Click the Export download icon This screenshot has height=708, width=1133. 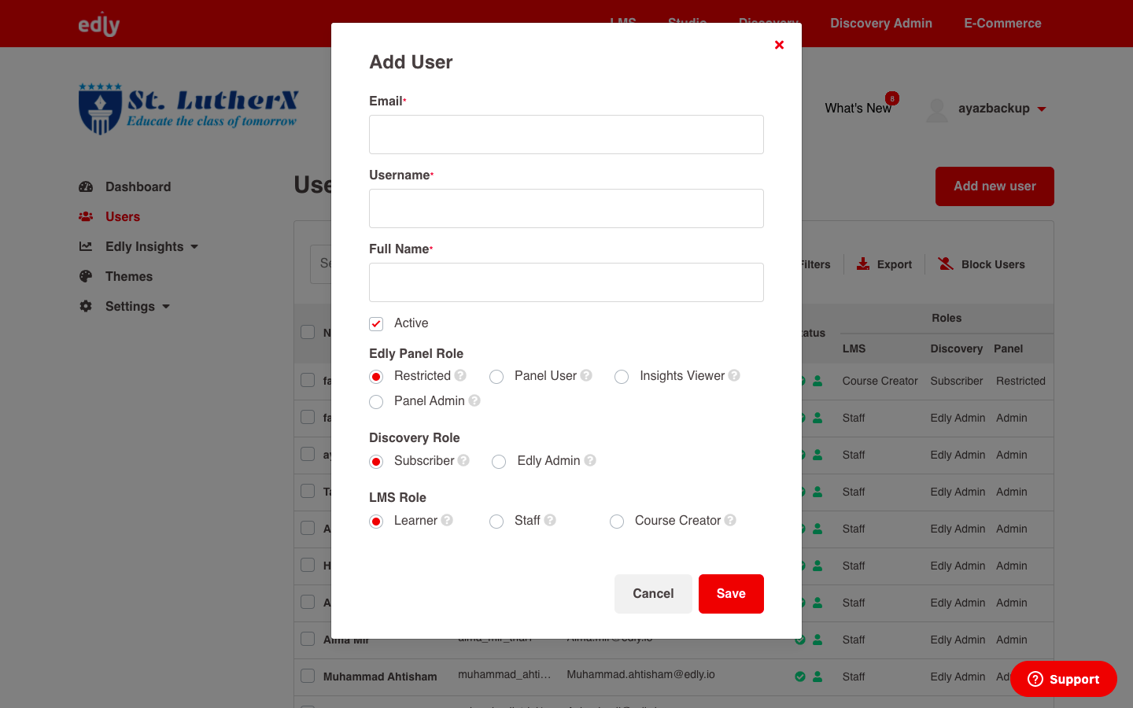(862, 264)
